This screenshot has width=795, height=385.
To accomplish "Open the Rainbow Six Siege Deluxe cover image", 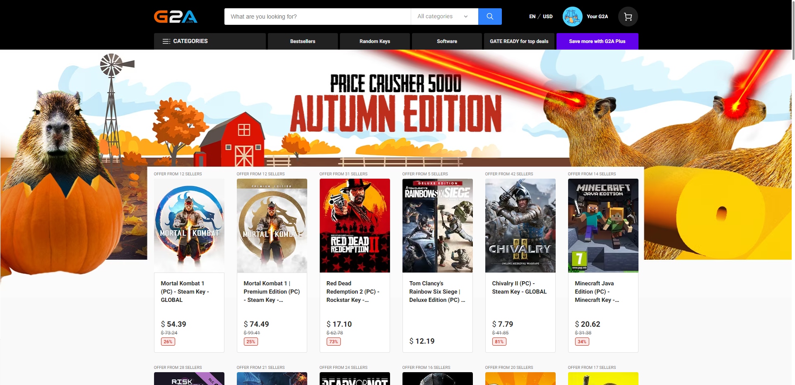I will (438, 225).
